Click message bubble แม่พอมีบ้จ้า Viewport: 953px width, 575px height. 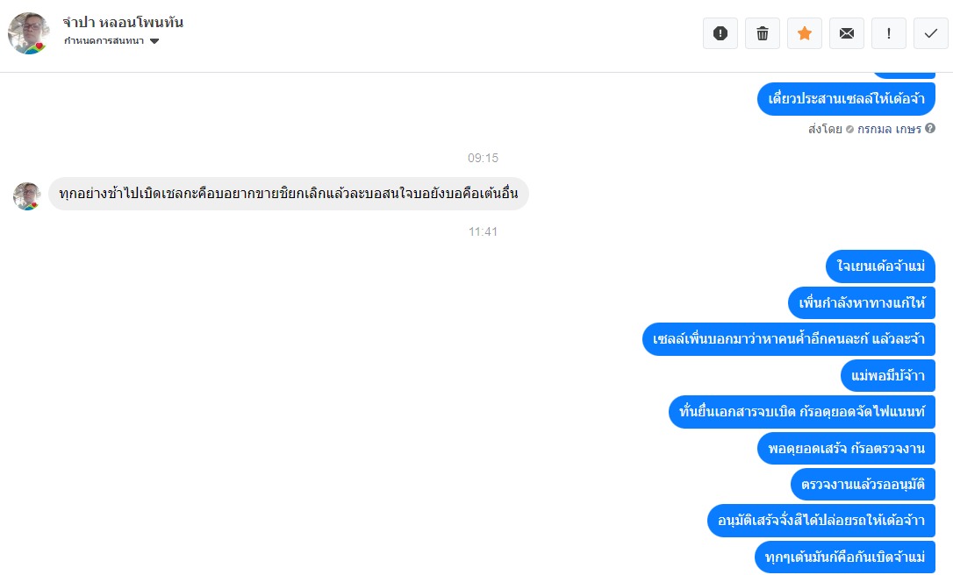(x=888, y=375)
